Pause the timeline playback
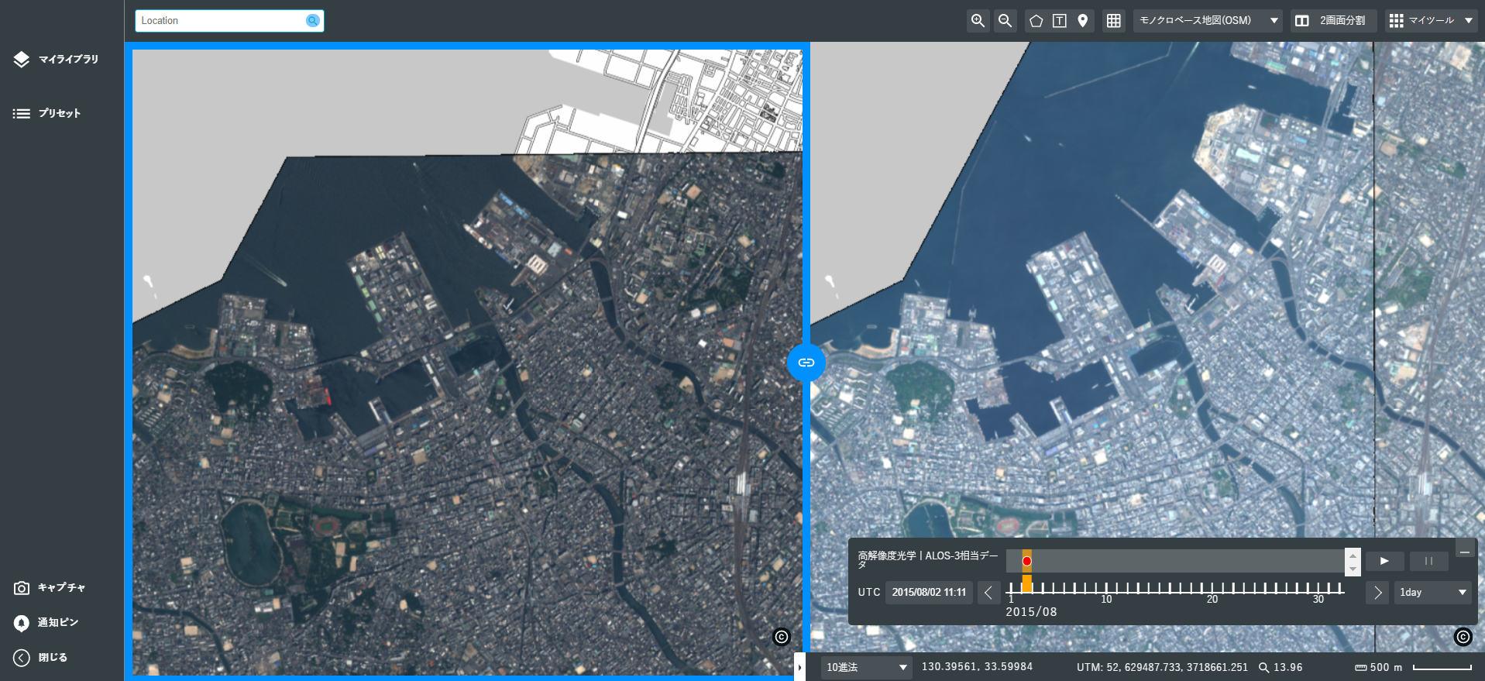The width and height of the screenshot is (1485, 681). [x=1428, y=561]
